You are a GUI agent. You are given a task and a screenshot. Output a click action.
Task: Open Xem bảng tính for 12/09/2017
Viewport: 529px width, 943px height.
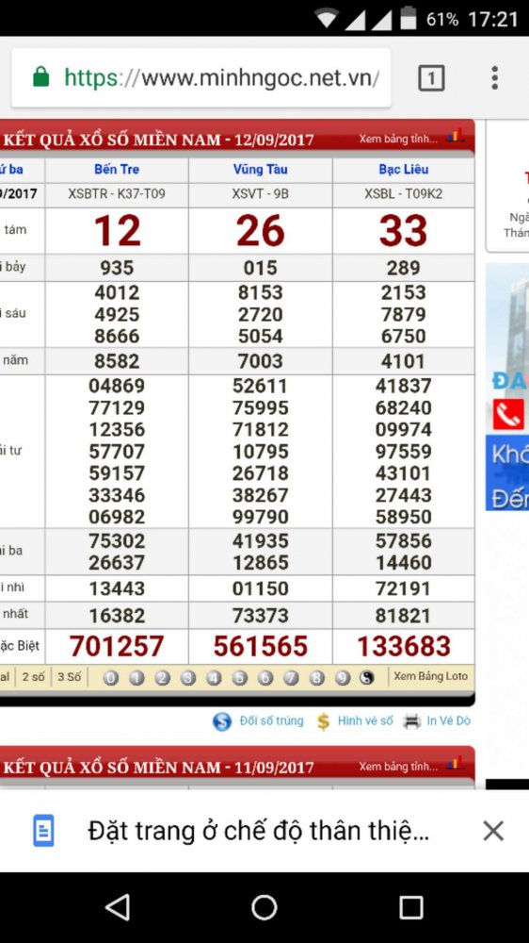tap(399, 139)
